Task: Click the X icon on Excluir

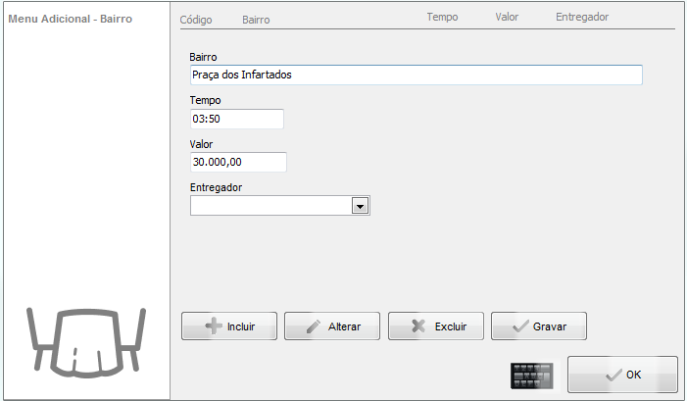Action: click(x=418, y=326)
